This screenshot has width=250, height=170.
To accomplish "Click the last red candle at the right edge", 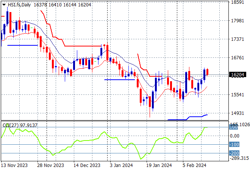I will coord(208,72).
